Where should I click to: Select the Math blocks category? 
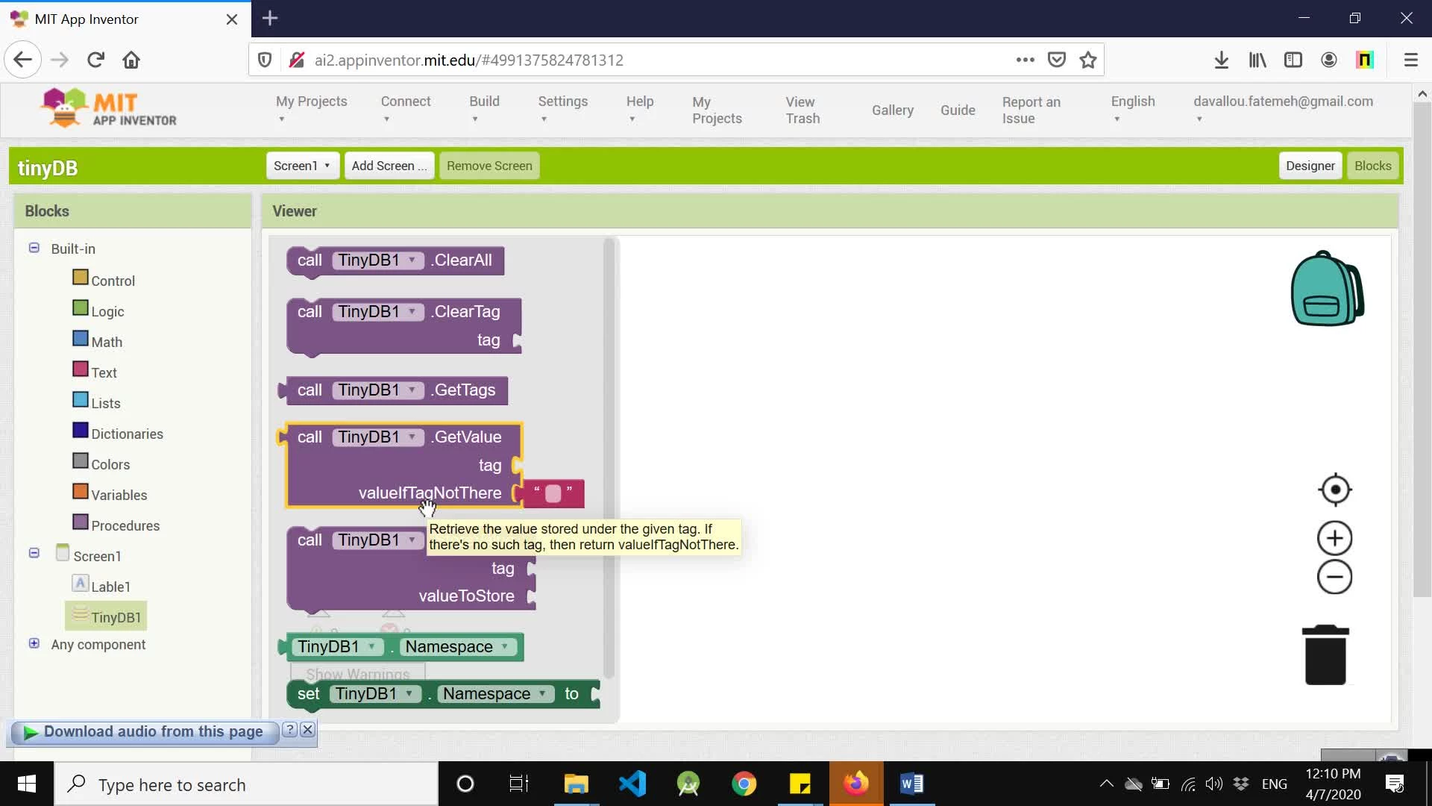click(x=98, y=341)
